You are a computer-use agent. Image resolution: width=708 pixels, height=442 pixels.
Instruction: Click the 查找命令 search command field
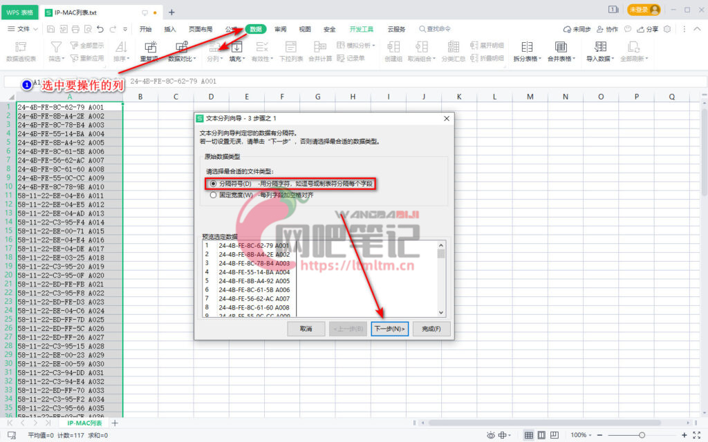(434, 29)
